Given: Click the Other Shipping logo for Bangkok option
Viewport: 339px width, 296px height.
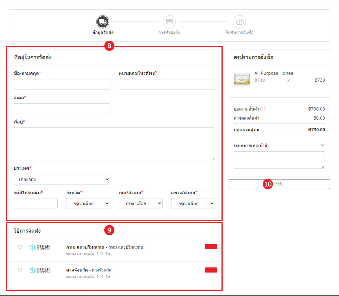Looking at the screenshot, I should click(x=40, y=247).
